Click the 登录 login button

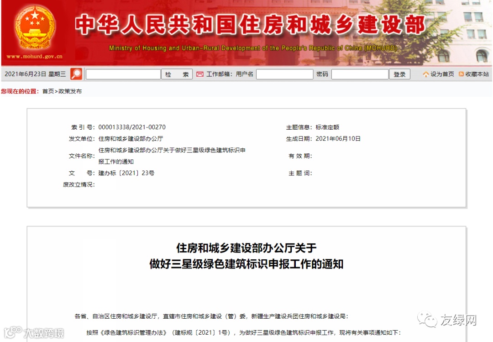(x=399, y=74)
